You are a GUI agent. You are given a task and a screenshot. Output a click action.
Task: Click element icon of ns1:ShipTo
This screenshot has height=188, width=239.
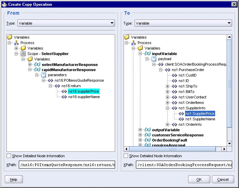coord(174,86)
